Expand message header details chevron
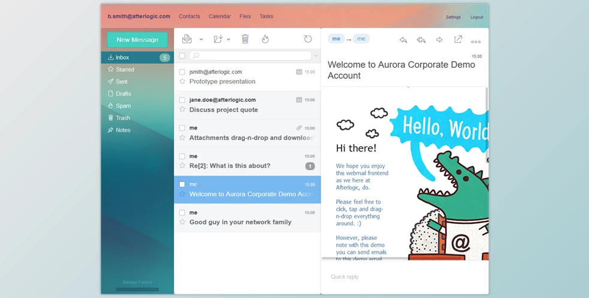This screenshot has height=298, width=589. [408, 87]
